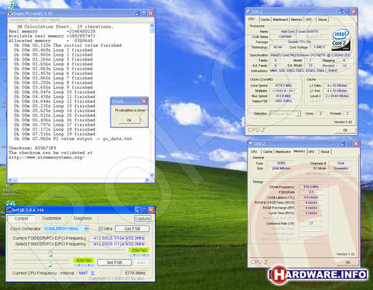Image resolution: width=373 pixels, height=290 pixels.
Task: Click Super PI vertical scrollbar down arrow
Action: 152,175
